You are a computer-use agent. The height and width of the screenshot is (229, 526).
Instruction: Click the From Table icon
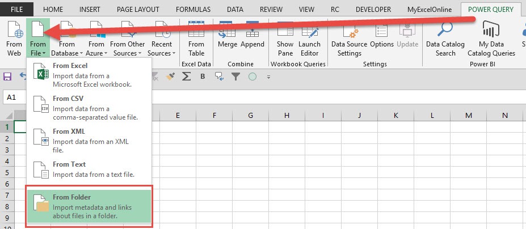point(196,38)
